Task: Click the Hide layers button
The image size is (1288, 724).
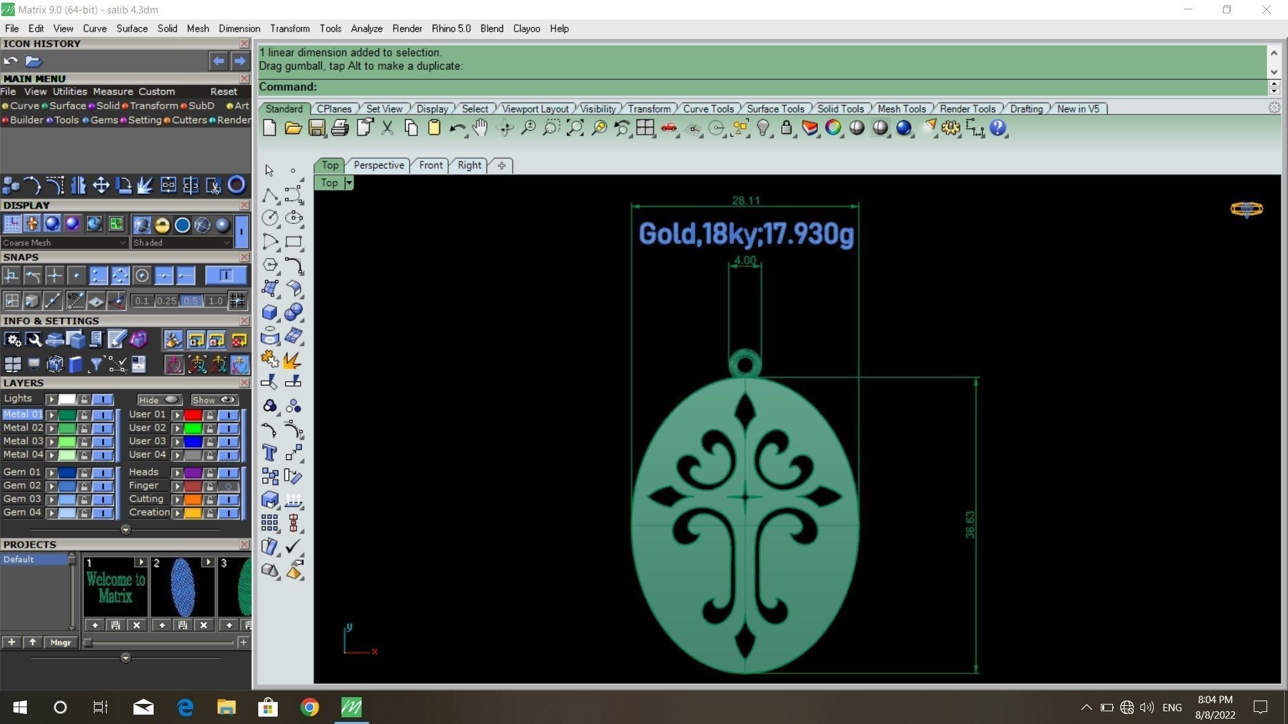Action: pos(160,400)
